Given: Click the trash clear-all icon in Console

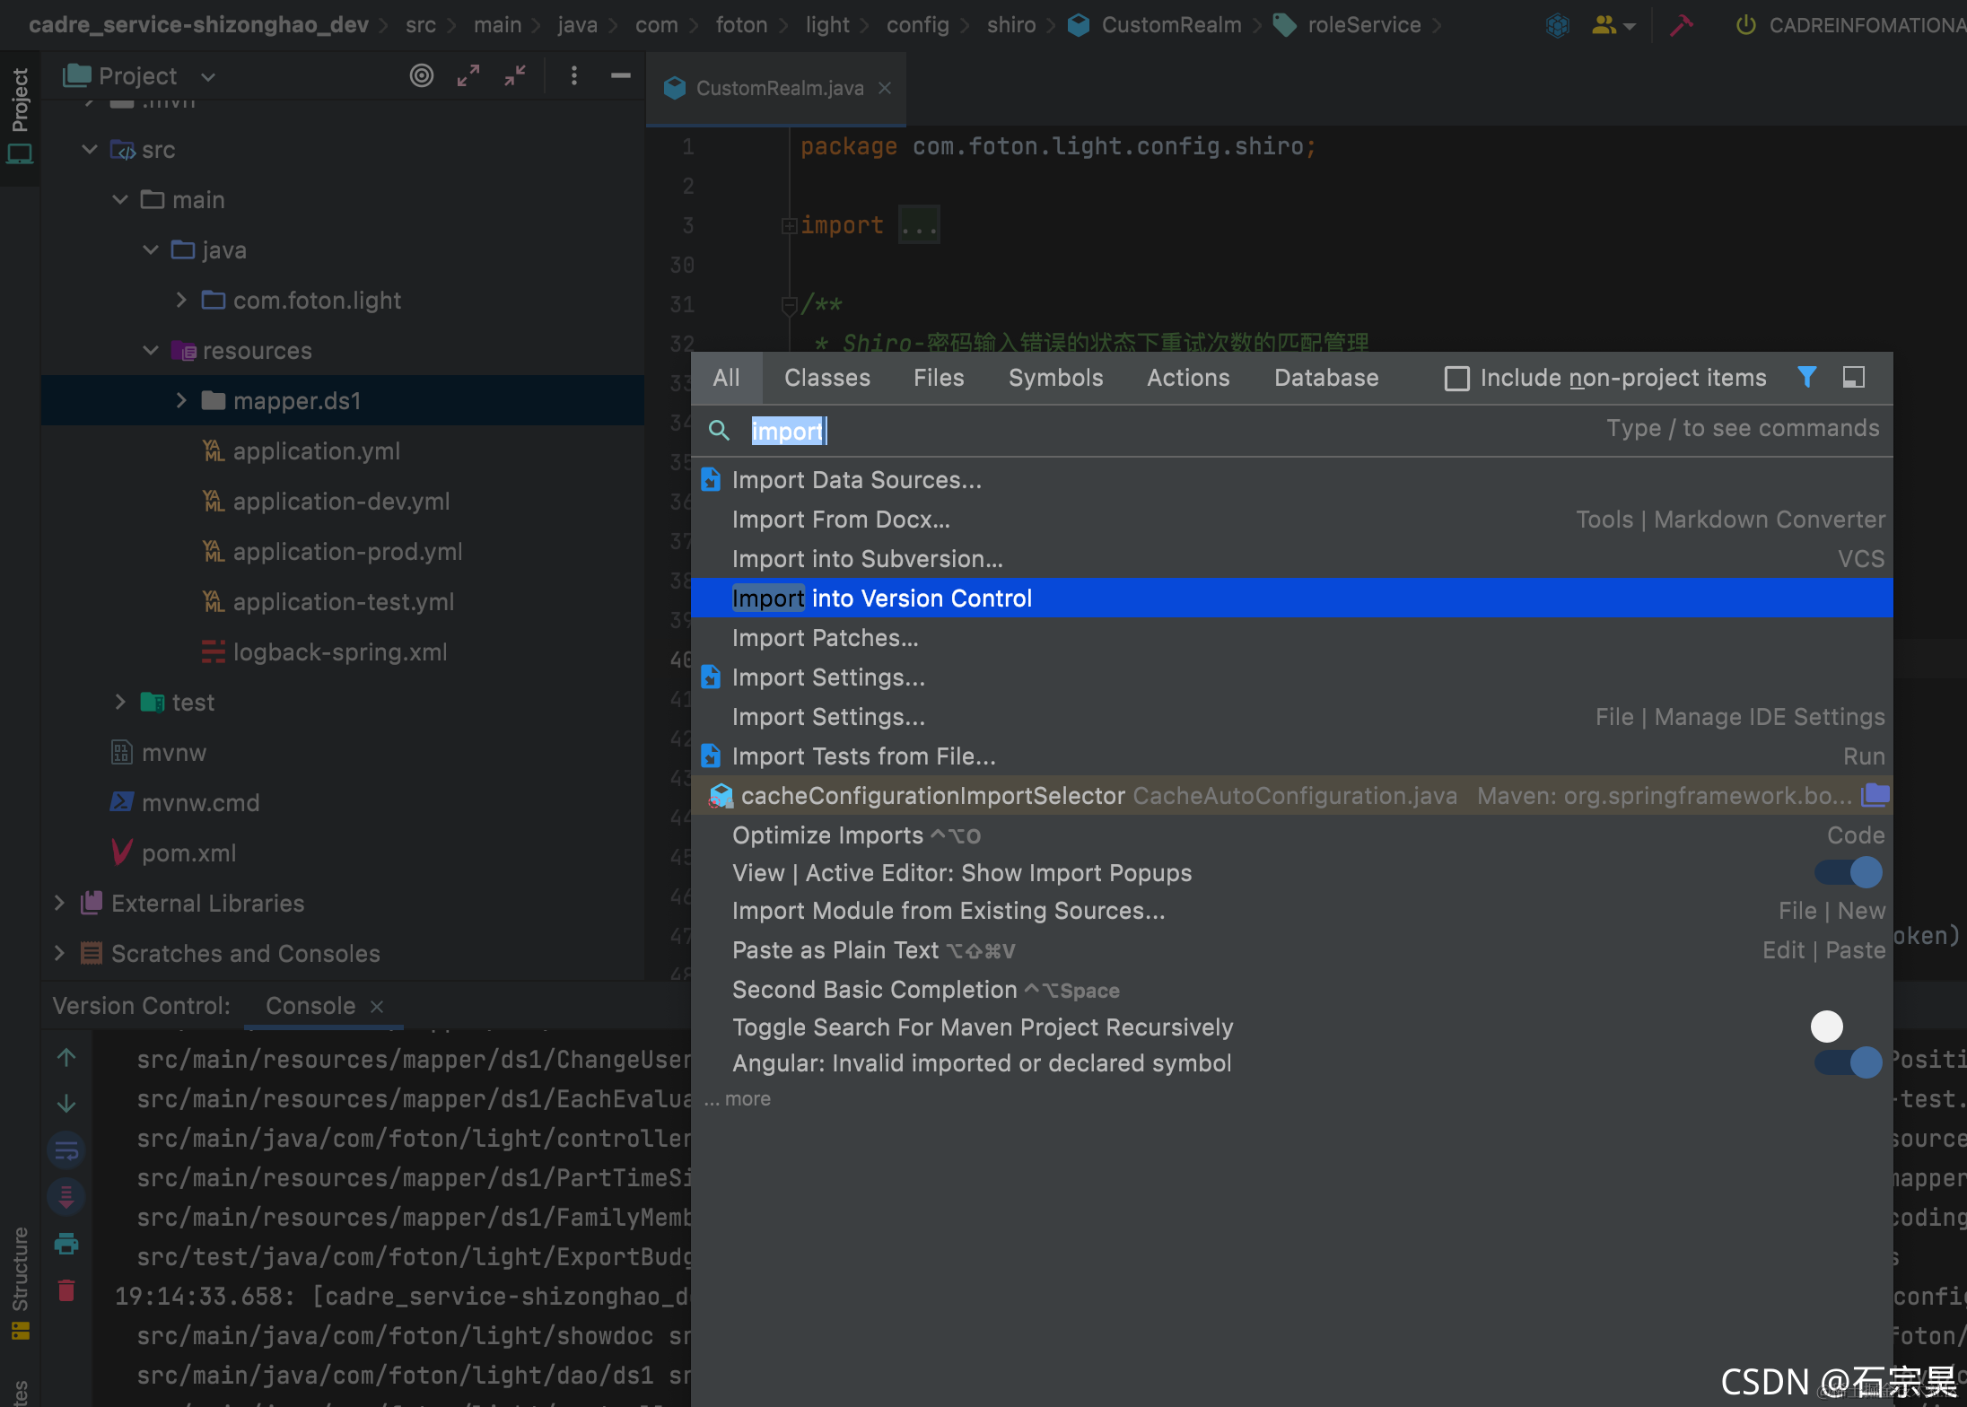Looking at the screenshot, I should point(66,1290).
